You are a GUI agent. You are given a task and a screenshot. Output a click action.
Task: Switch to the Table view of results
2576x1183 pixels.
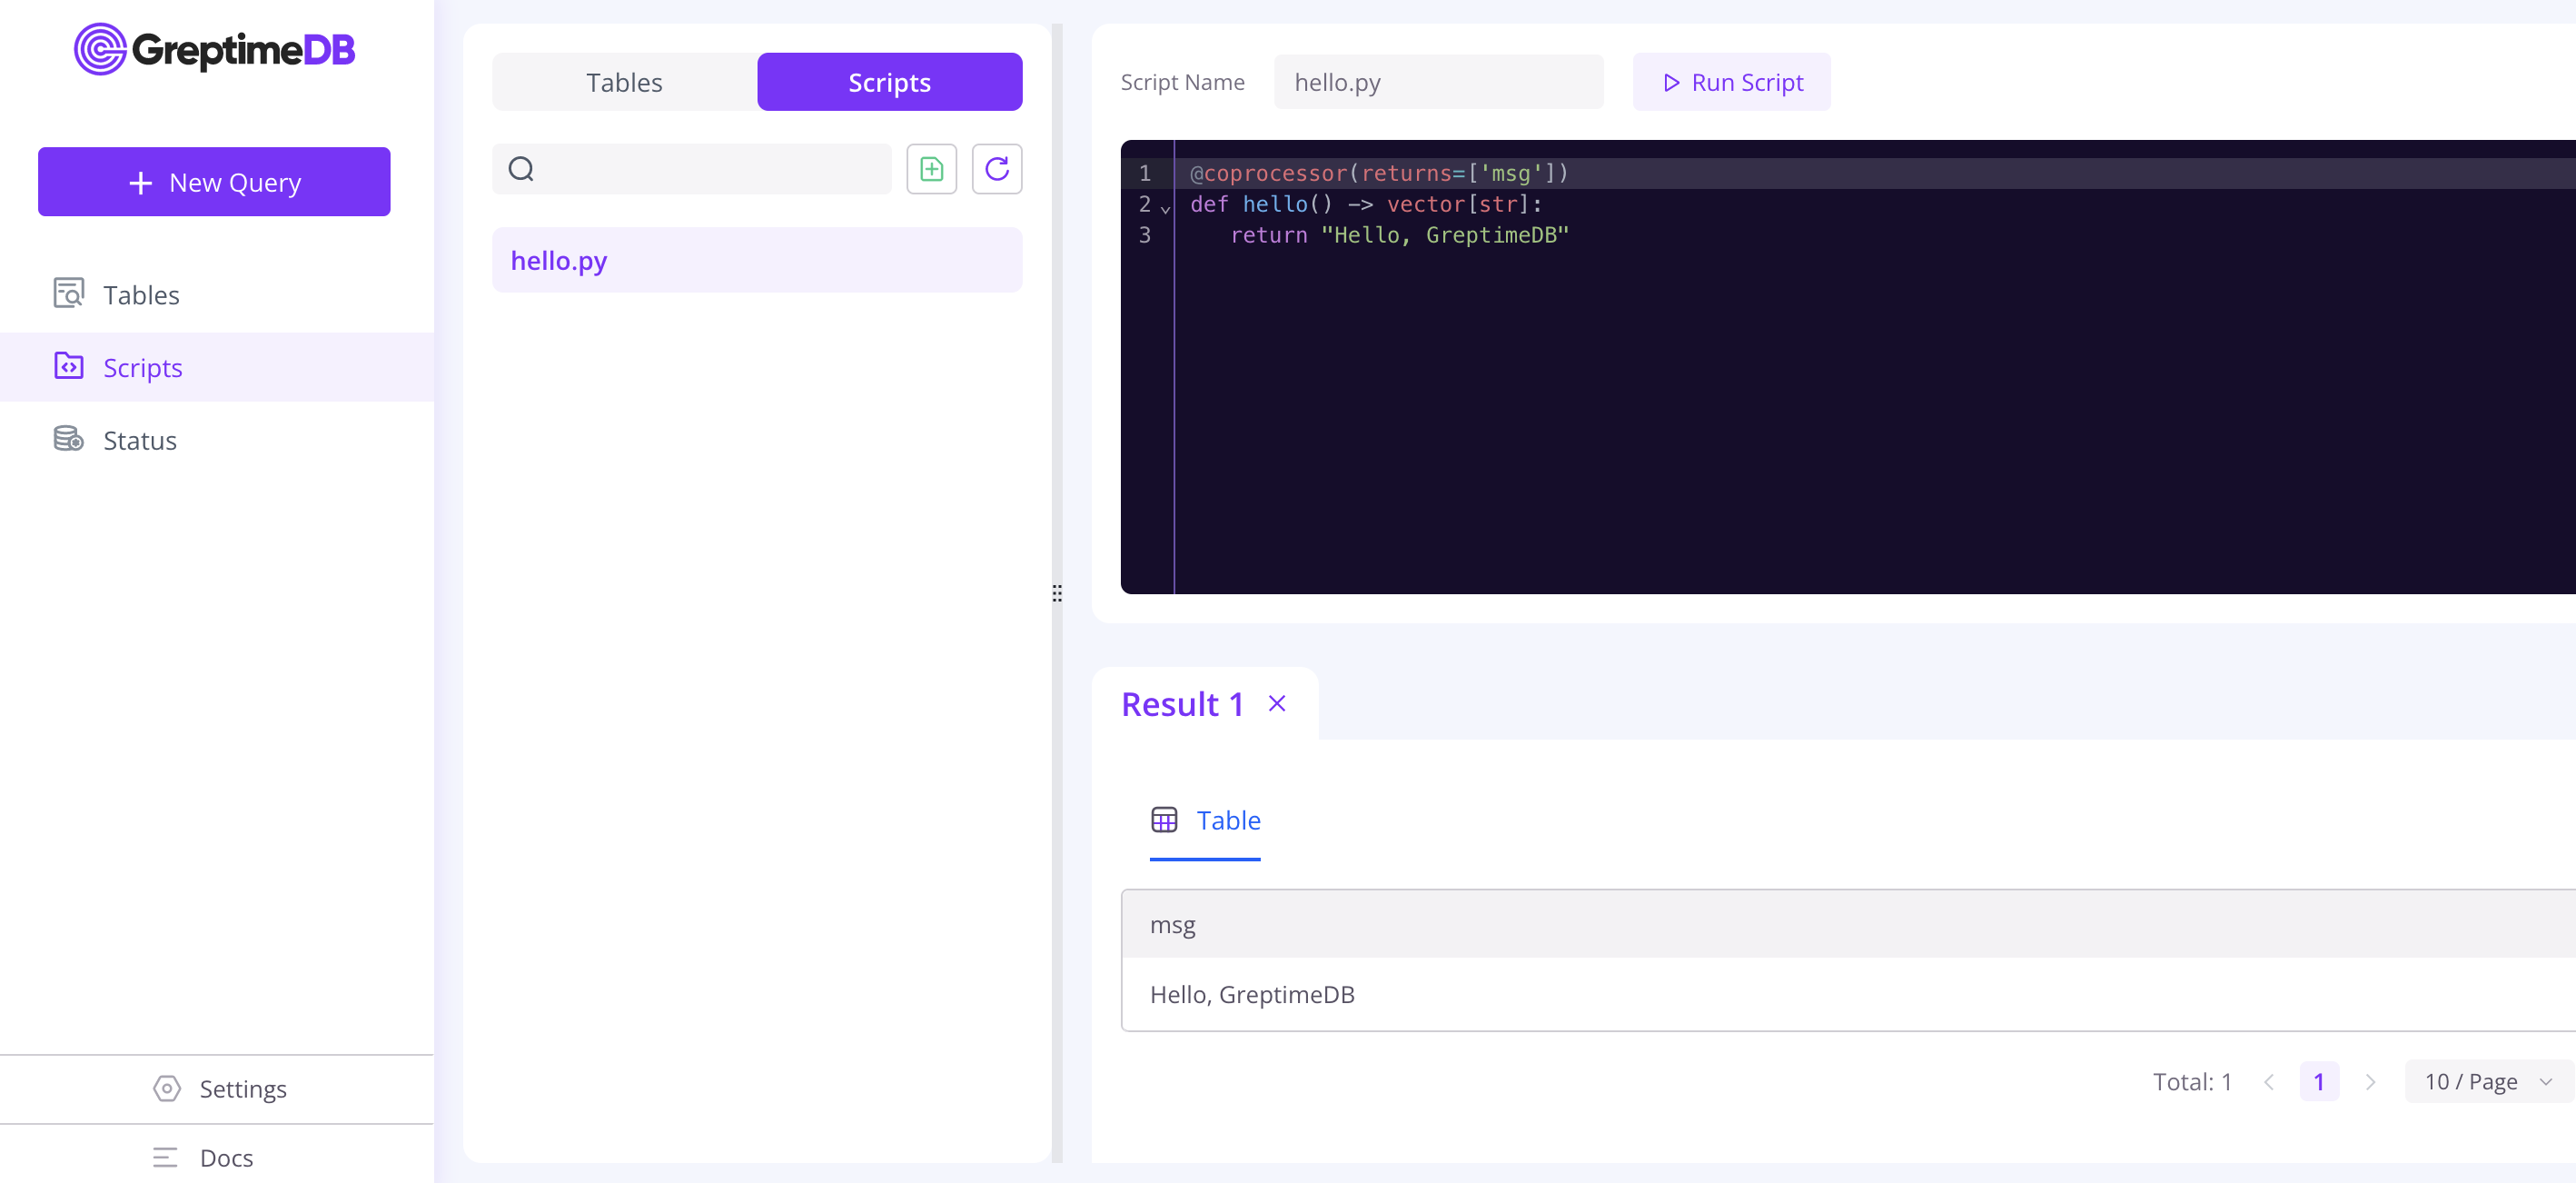(x=1229, y=820)
